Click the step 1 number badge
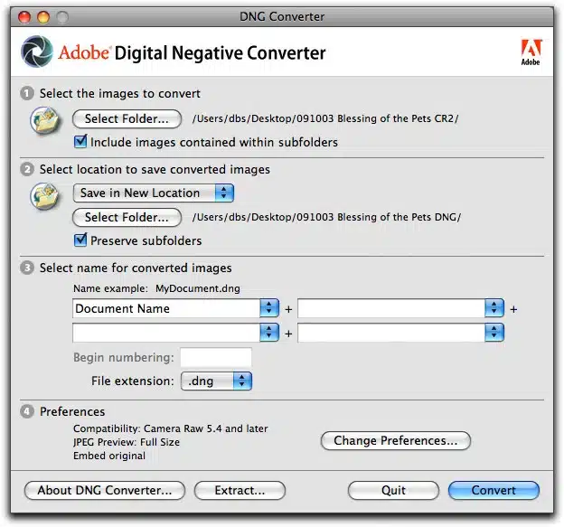The image size is (564, 527). point(27,93)
